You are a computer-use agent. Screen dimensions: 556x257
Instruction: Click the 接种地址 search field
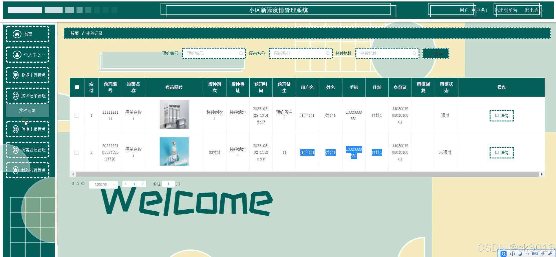(x=387, y=53)
